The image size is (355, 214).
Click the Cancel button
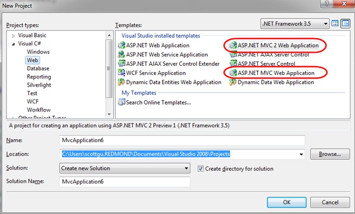pos(330,202)
